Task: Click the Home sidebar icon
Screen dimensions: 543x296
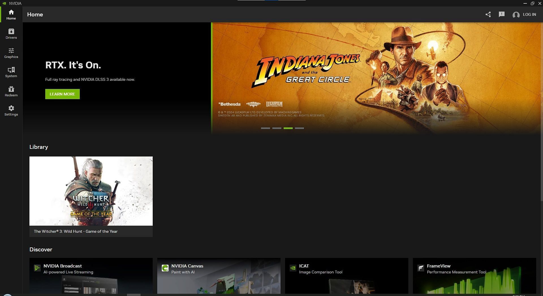Action: (11, 14)
